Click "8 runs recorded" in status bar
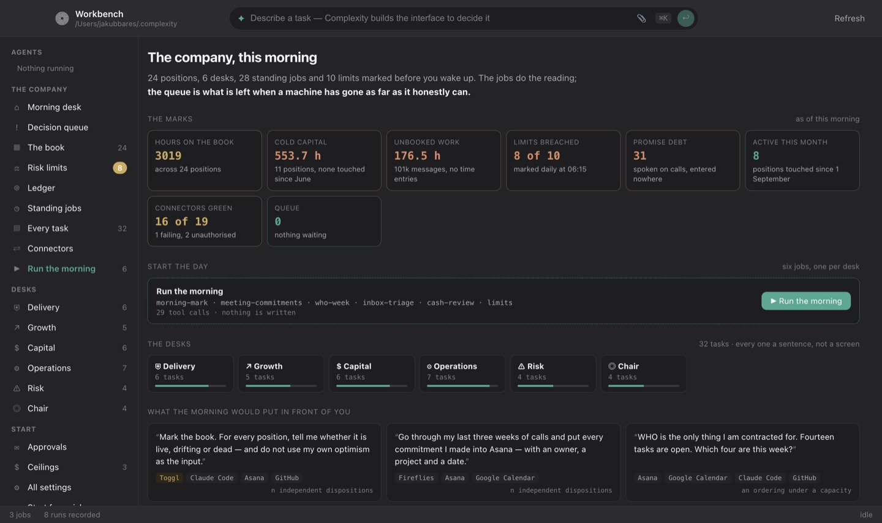This screenshot has height=523, width=882. click(x=72, y=515)
